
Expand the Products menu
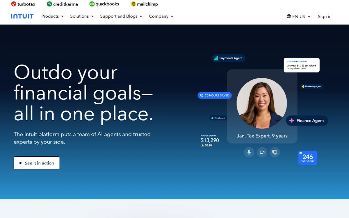pos(52,16)
